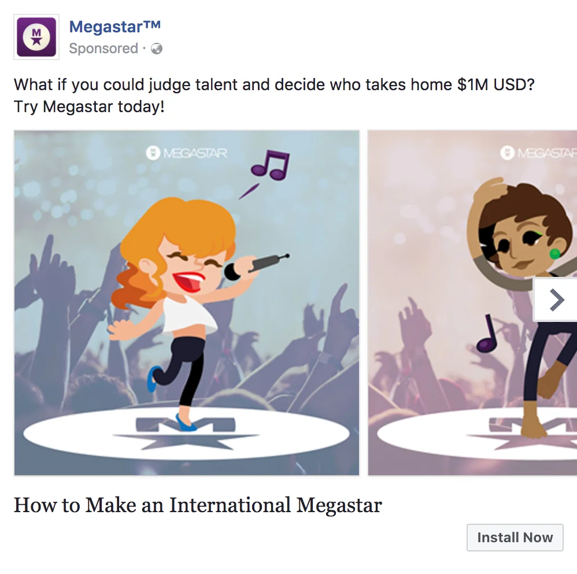The width and height of the screenshot is (577, 574).
Task: Advance carousel with the right chevron arrow
Action: [556, 300]
